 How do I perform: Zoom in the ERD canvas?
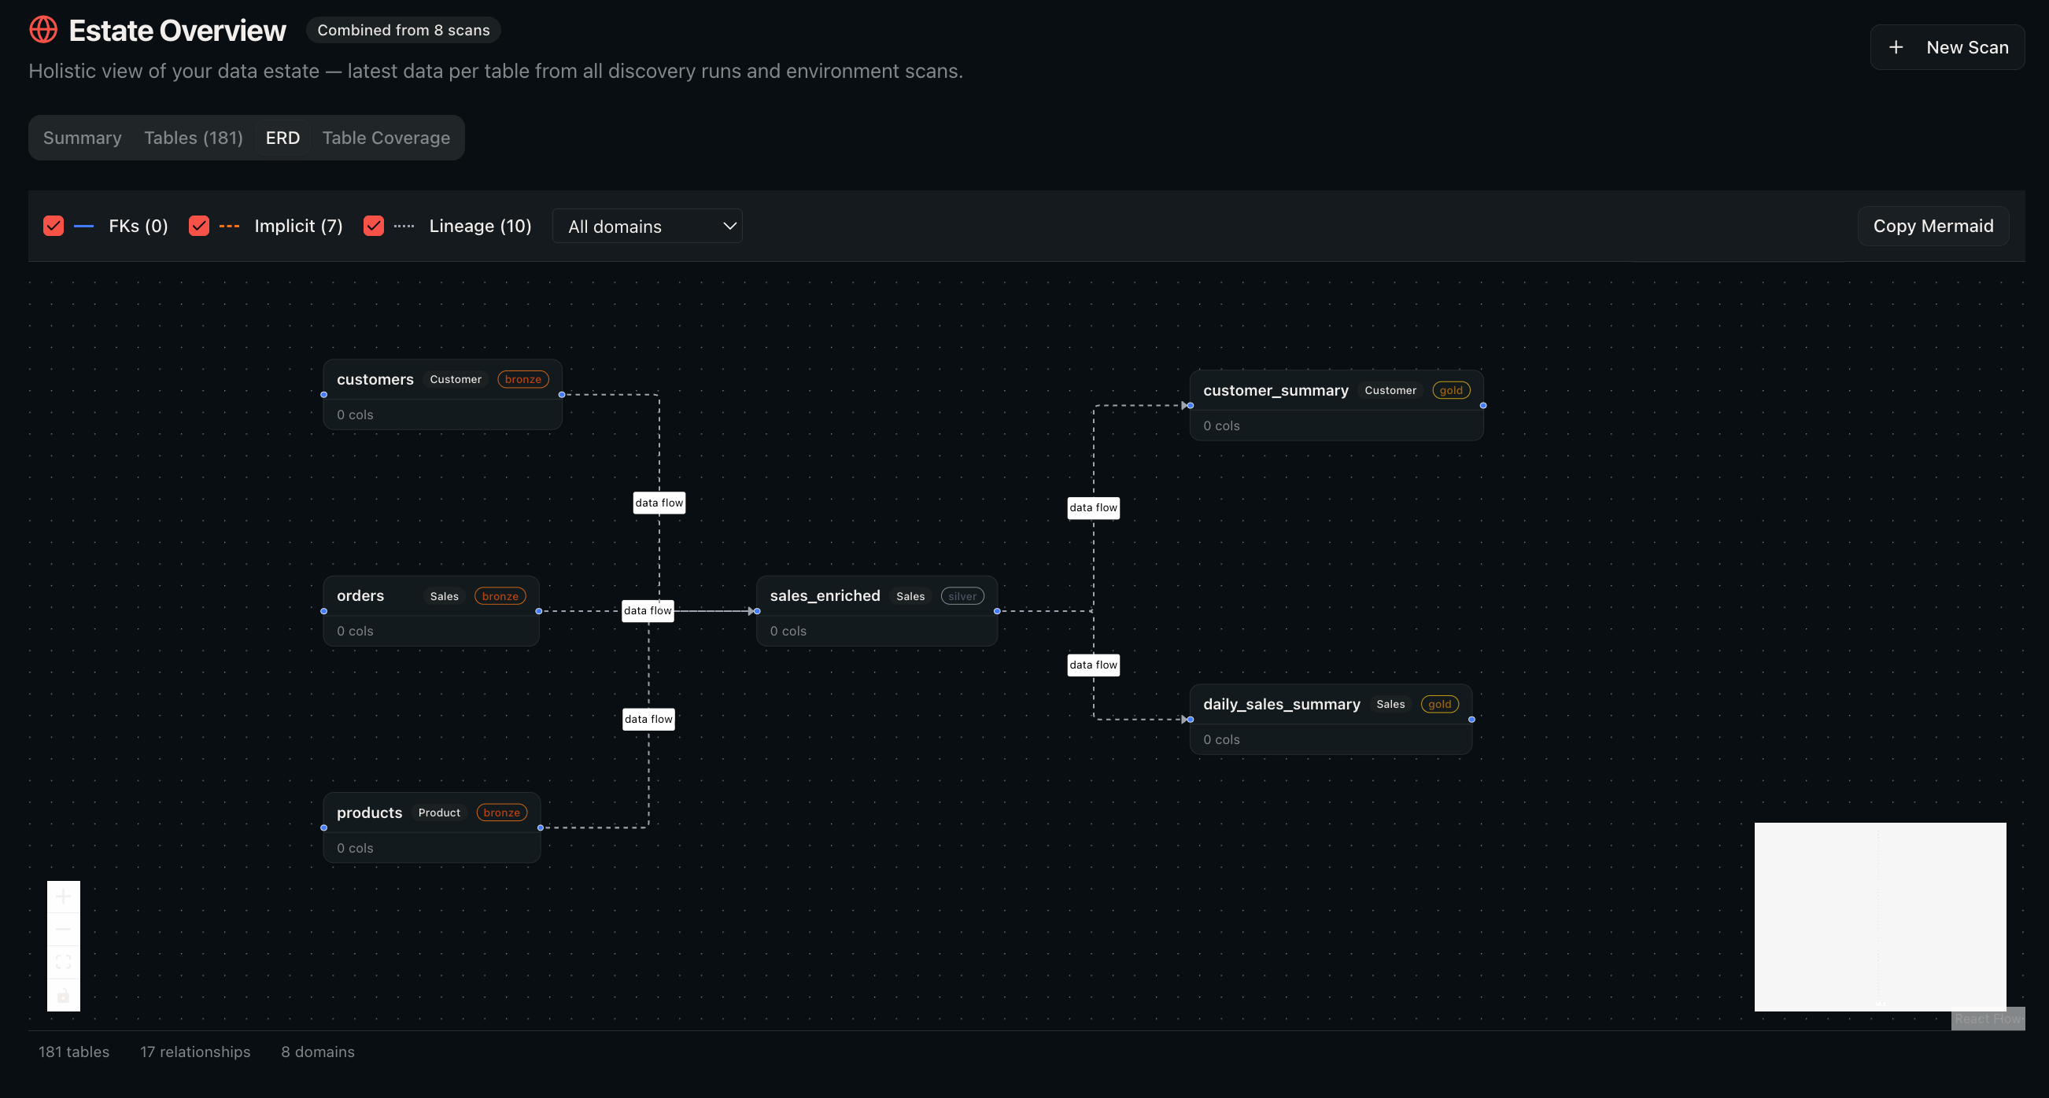64,897
